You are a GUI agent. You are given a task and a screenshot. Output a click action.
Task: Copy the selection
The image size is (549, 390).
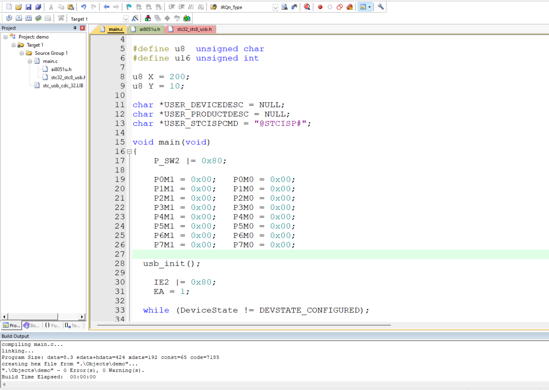61,7
